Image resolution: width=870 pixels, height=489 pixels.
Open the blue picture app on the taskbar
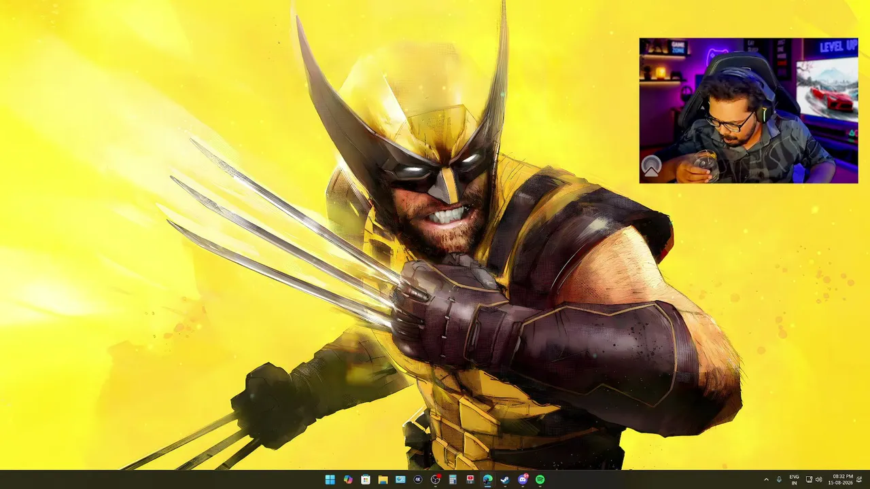[400, 479]
